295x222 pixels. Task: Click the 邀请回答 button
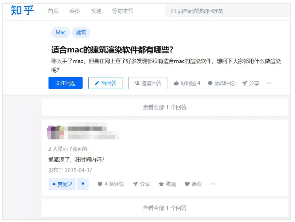tap(148, 83)
